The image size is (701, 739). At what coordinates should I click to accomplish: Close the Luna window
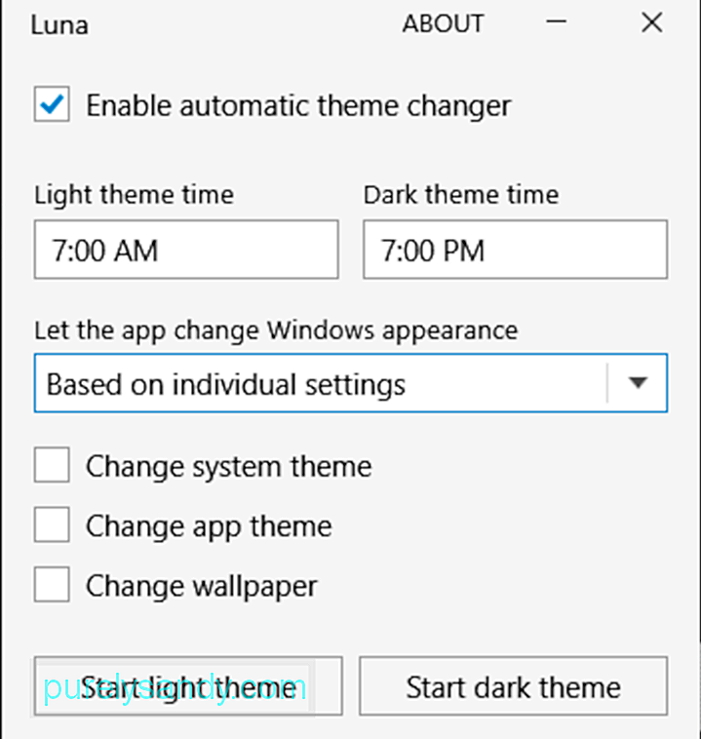[652, 22]
